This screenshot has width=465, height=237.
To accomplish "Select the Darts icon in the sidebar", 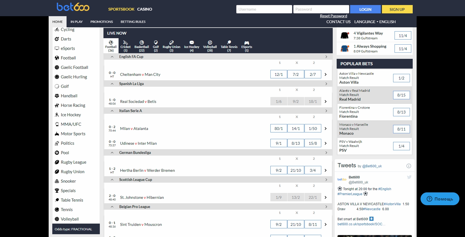I will [57, 39].
